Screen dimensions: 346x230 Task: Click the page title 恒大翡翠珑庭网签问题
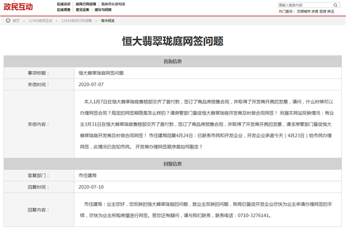coord(173,42)
